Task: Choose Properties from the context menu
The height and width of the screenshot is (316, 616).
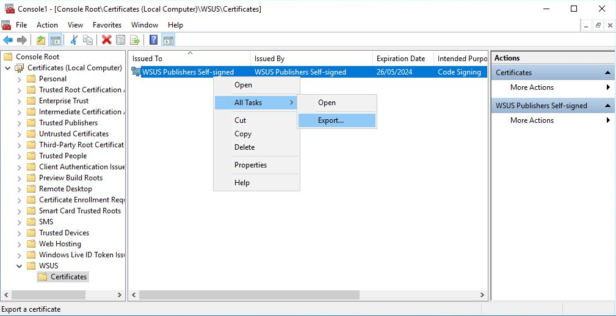Action: pyautogui.click(x=256, y=165)
